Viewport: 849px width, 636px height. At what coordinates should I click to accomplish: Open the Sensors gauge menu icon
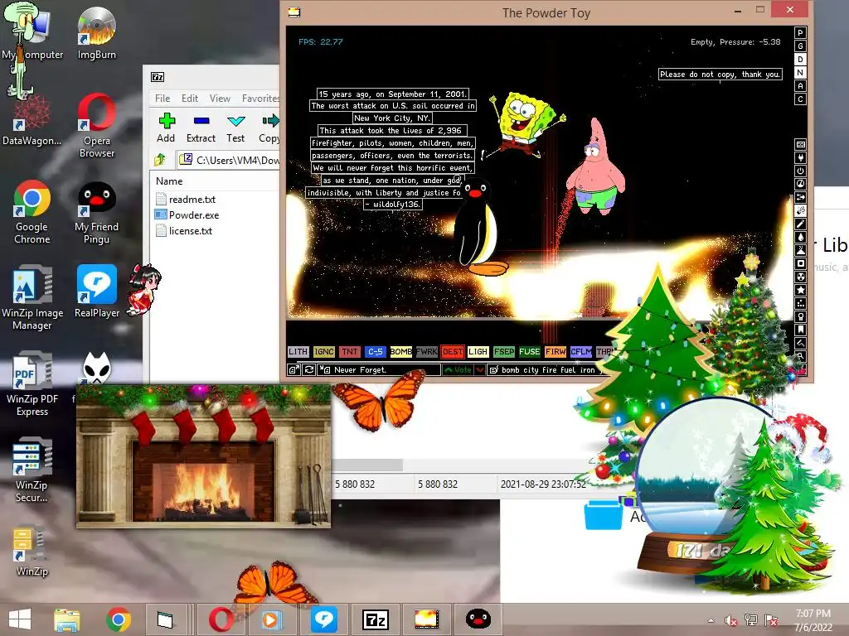click(x=800, y=184)
